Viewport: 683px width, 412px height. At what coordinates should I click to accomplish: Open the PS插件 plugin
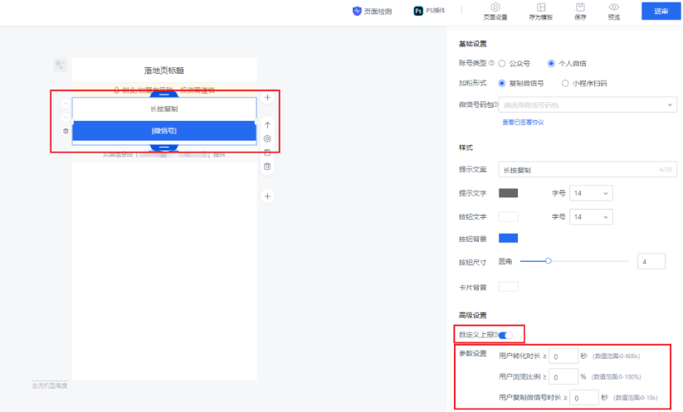pos(430,11)
